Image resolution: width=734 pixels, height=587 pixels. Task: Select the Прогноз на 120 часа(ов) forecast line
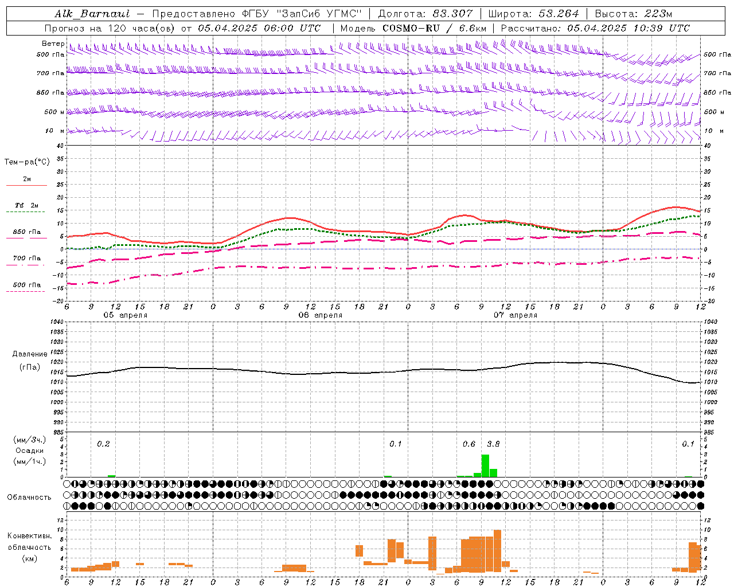pyautogui.click(x=182, y=28)
